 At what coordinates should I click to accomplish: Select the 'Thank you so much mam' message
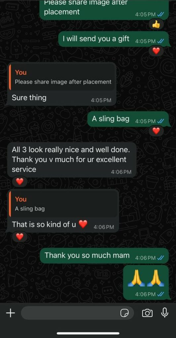104,256
